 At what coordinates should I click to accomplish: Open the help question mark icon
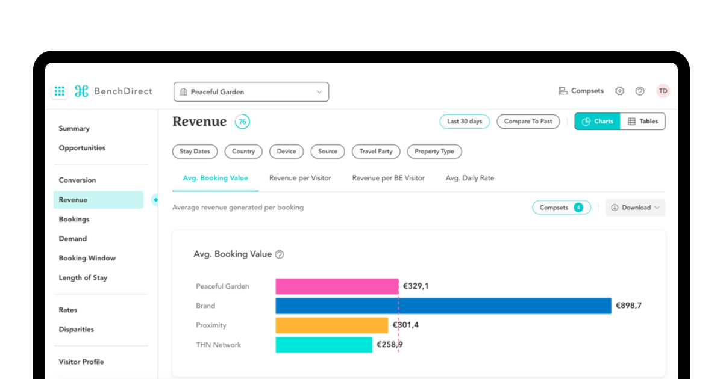point(640,91)
